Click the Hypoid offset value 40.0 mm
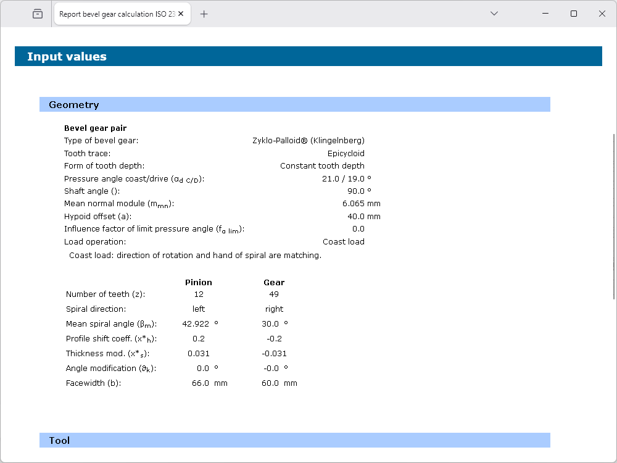The image size is (617, 463). pos(363,217)
